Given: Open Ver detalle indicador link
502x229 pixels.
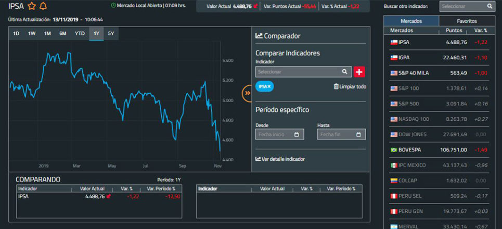Looking at the screenshot, I should tap(282, 159).
